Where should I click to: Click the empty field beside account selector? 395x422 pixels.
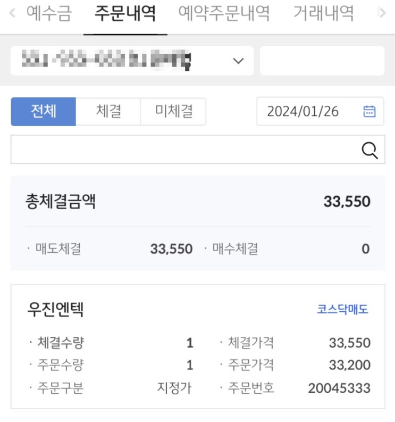[322, 61]
